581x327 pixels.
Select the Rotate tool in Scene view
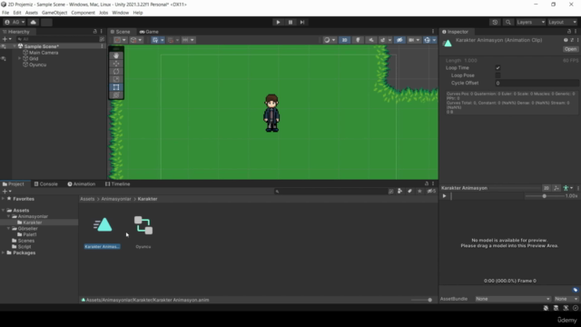pos(116,71)
